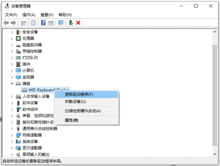This screenshot has width=220, height=166.
Task: Expand the 网络适配器 category
Action: (x=13, y=135)
